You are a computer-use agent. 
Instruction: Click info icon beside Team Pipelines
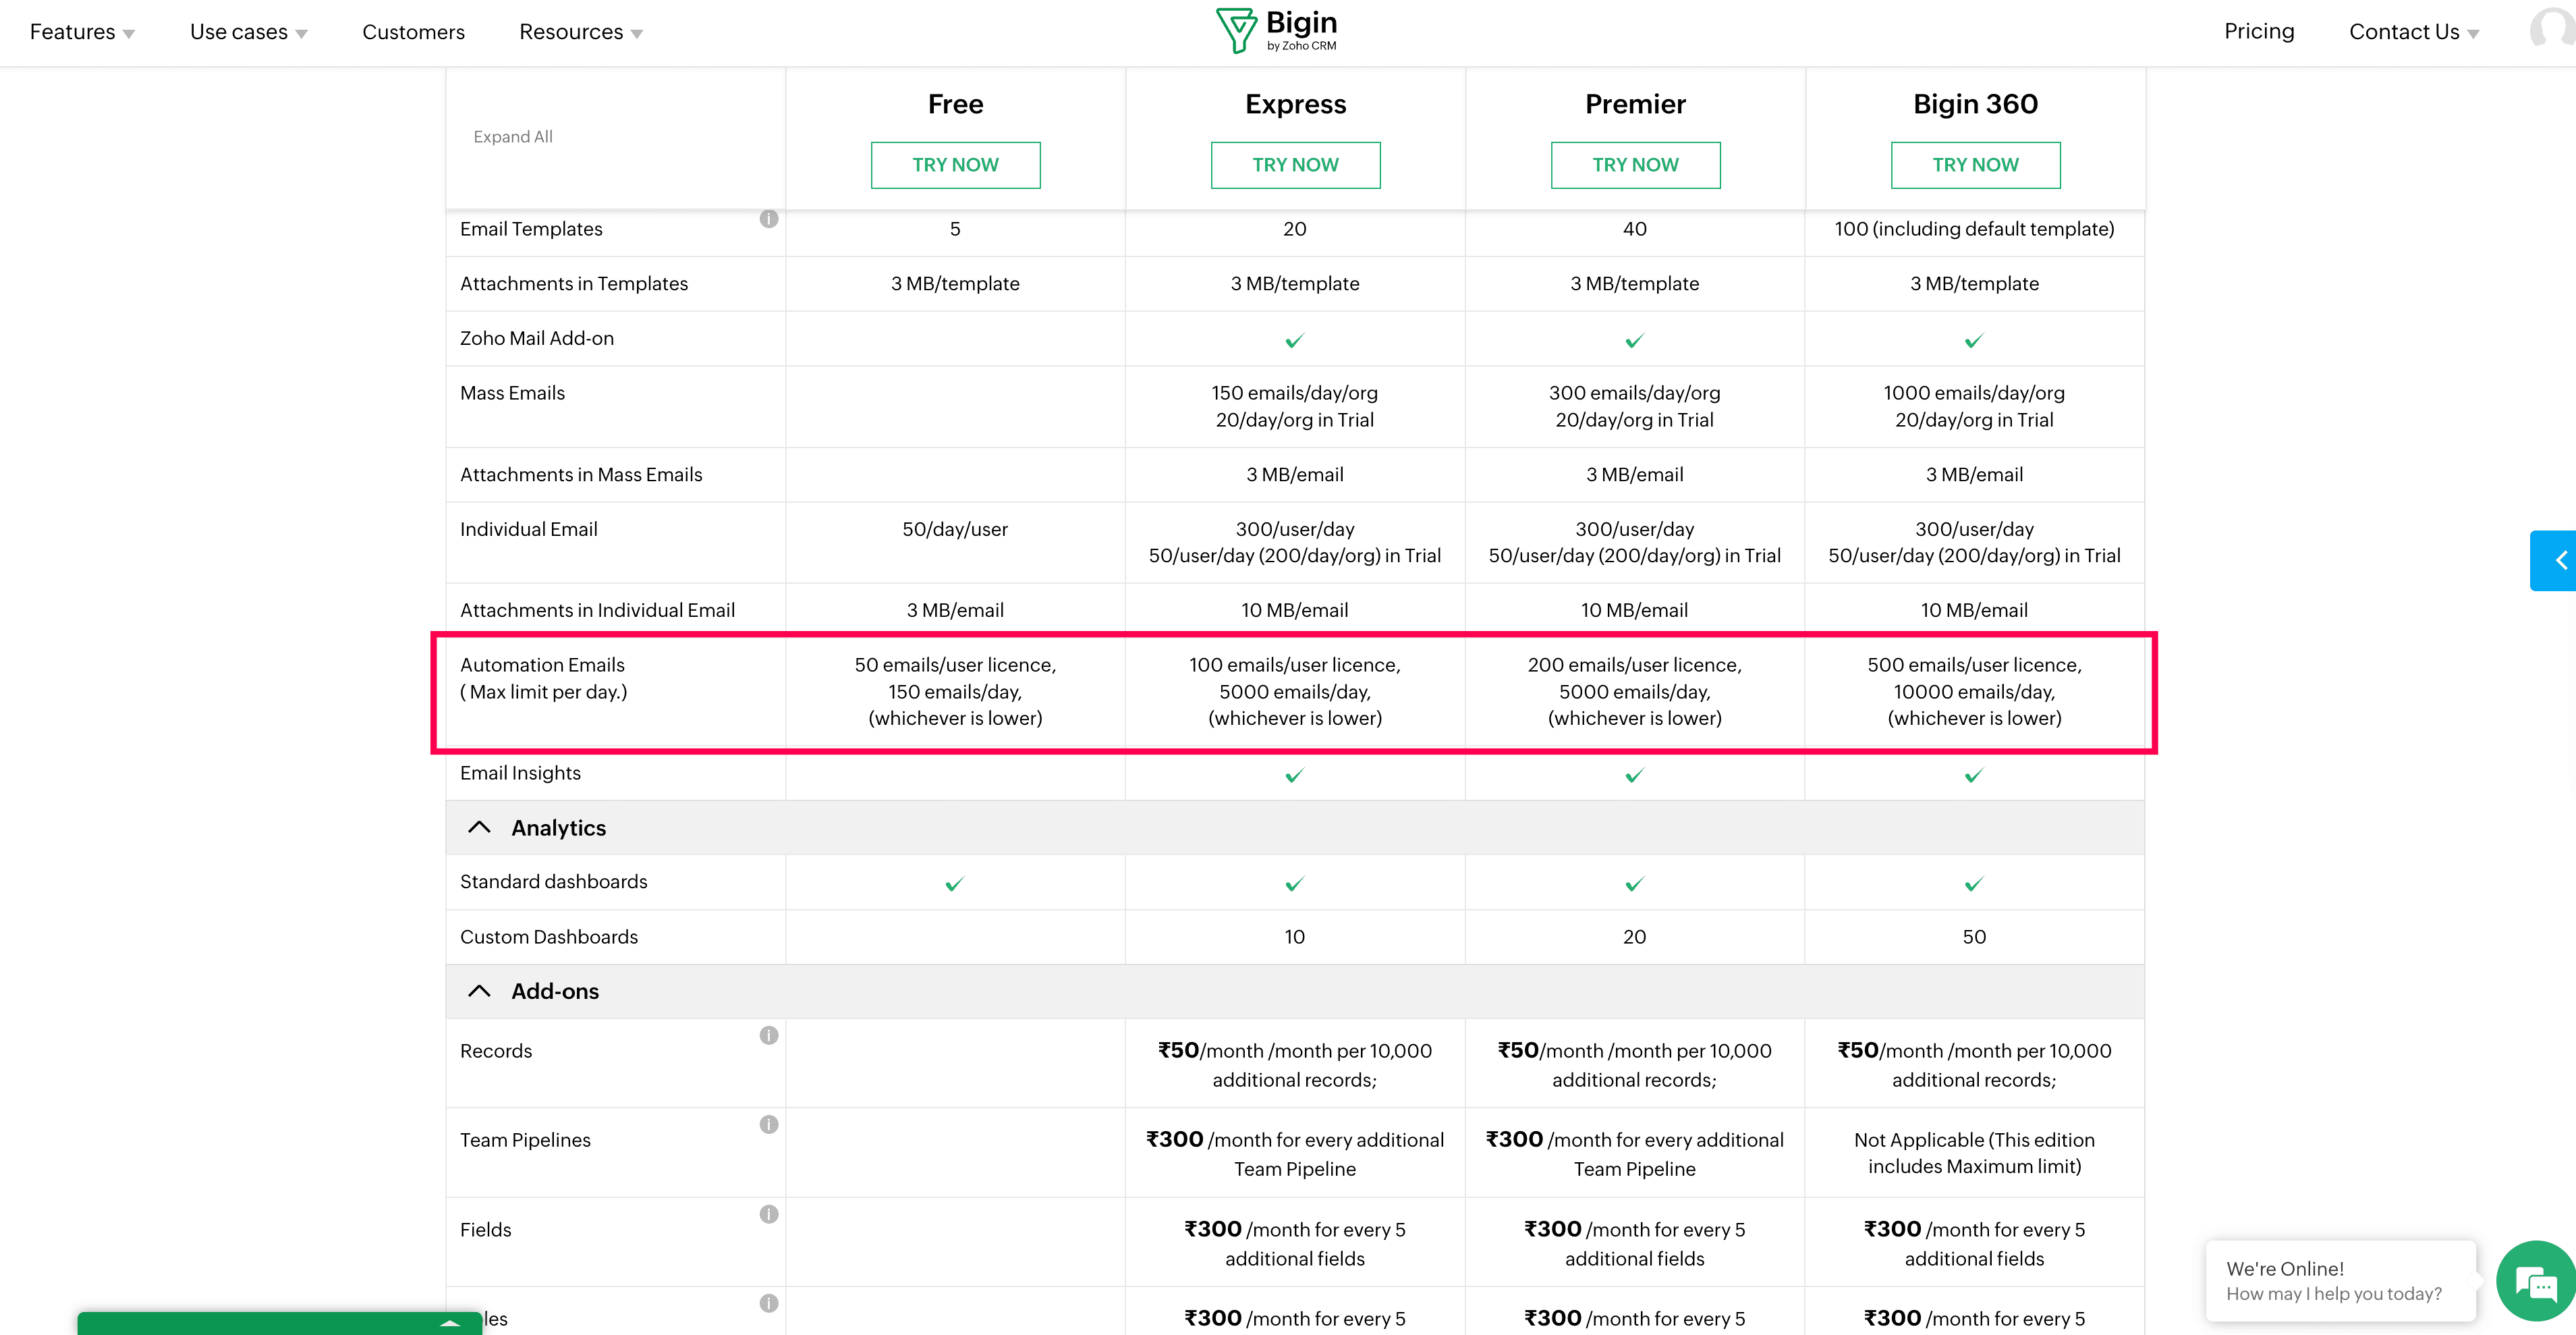pos(768,1124)
